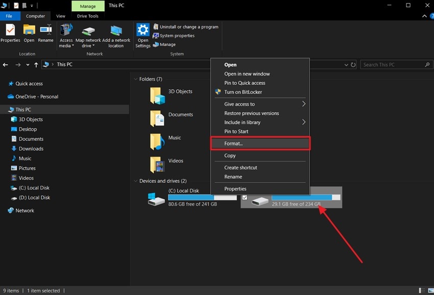Select OneDrive - Personal in the sidebar
The height and width of the screenshot is (295, 434).
(x=33, y=96)
